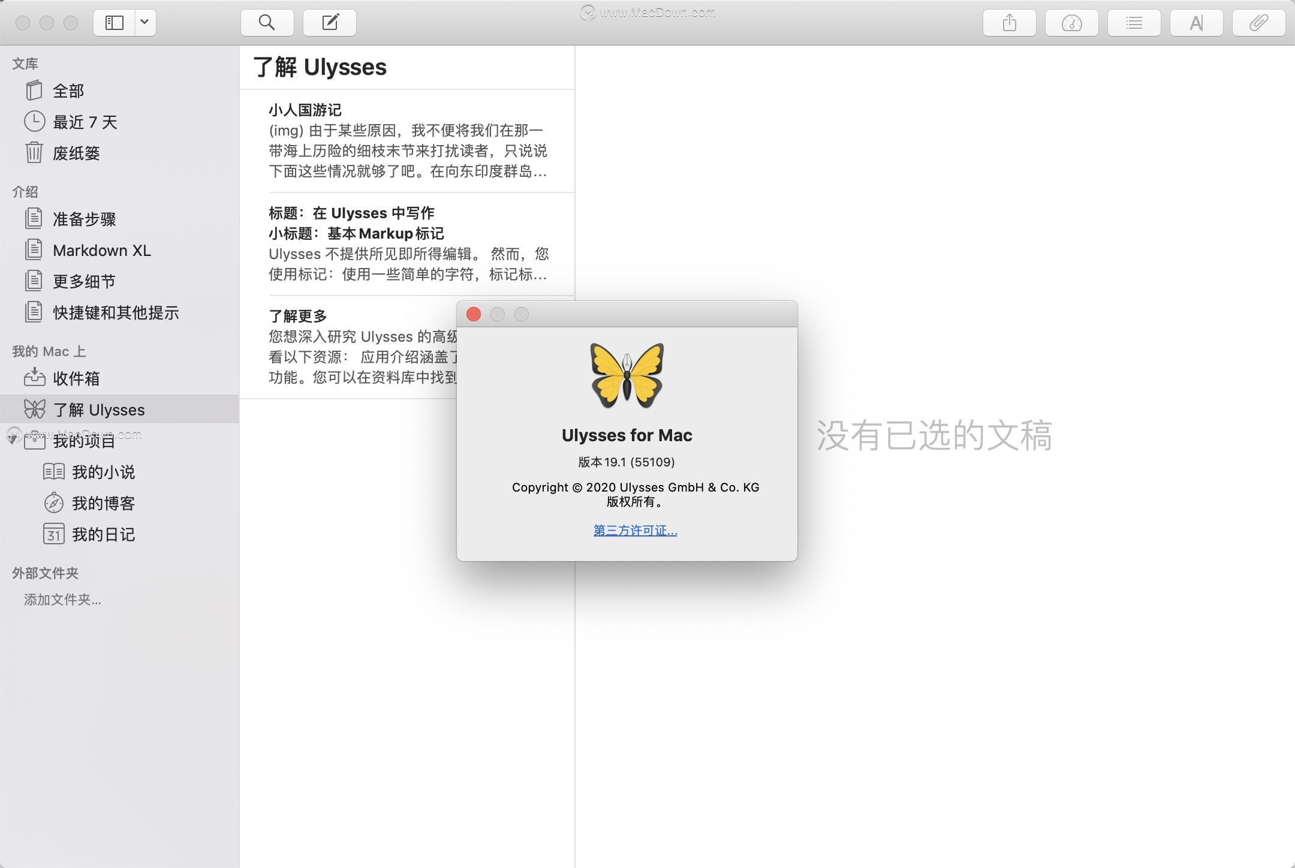The width and height of the screenshot is (1295, 868).
Task: Open the share export icon
Action: pyautogui.click(x=1010, y=23)
